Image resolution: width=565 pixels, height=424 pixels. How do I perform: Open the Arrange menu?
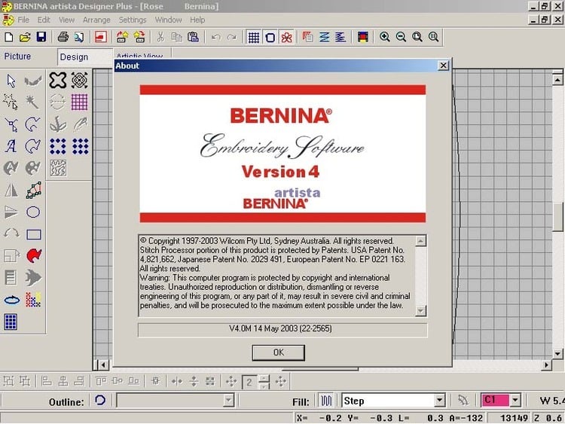point(96,20)
